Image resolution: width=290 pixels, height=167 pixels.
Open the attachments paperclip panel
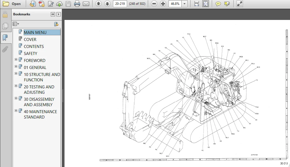5,49
